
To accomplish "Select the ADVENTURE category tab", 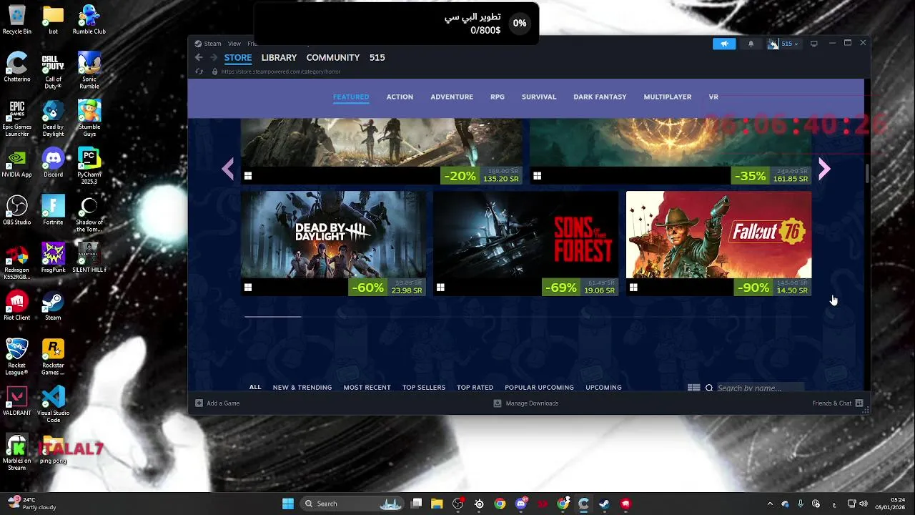I will coord(452,97).
